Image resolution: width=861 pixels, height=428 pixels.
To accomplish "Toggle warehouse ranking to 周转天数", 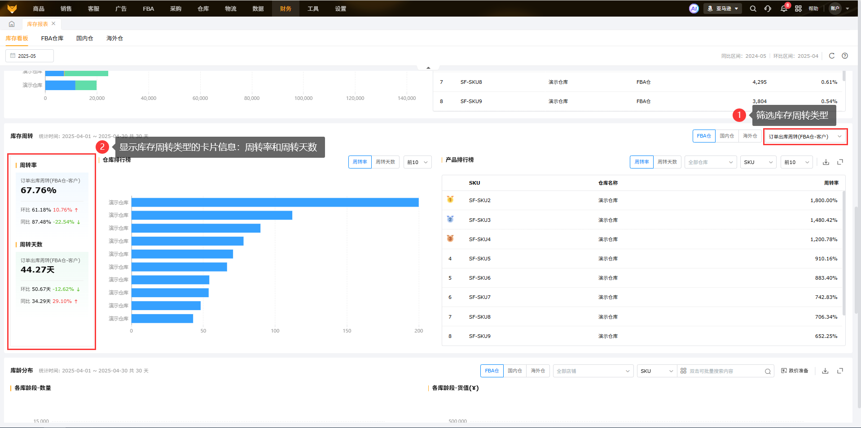I will coord(385,162).
